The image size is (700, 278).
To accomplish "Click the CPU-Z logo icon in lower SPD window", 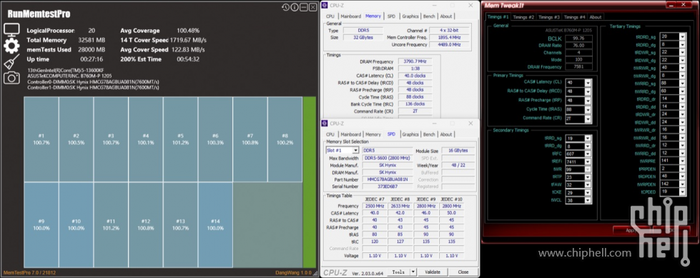I will (325, 124).
